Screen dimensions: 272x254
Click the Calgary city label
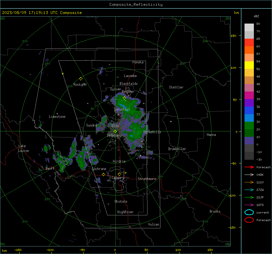pos(118,178)
